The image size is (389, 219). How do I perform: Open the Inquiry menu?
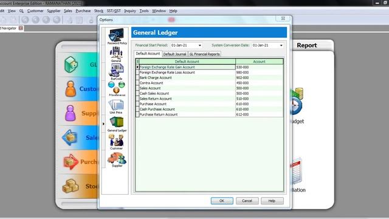click(x=130, y=11)
